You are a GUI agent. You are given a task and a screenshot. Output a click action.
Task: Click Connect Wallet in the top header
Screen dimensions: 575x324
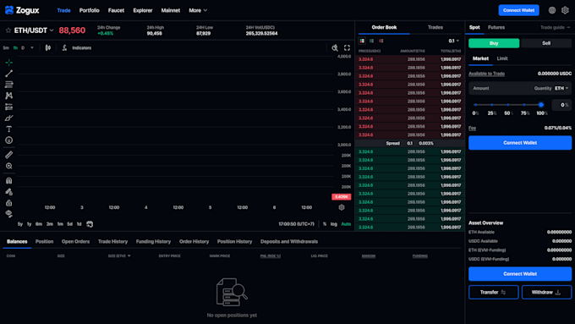[518, 10]
